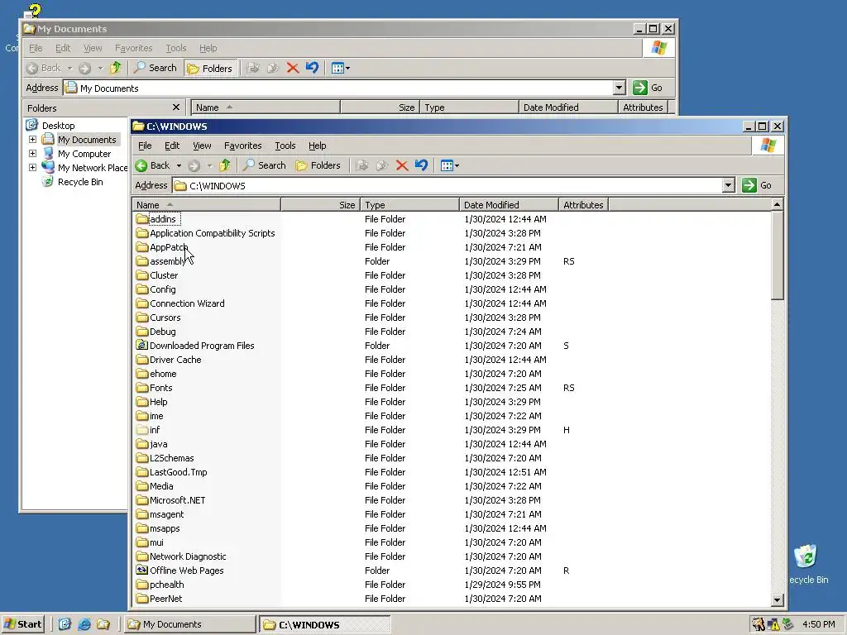Image resolution: width=847 pixels, height=635 pixels.
Task: Open the address bar dropdown in C:\WINDOWS window
Action: pos(728,186)
